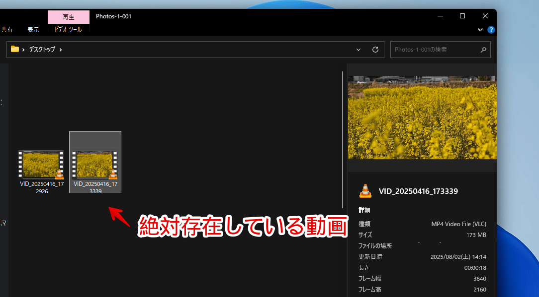
Task: Select the VID_20250416_172926 video file
Action: tap(41, 165)
